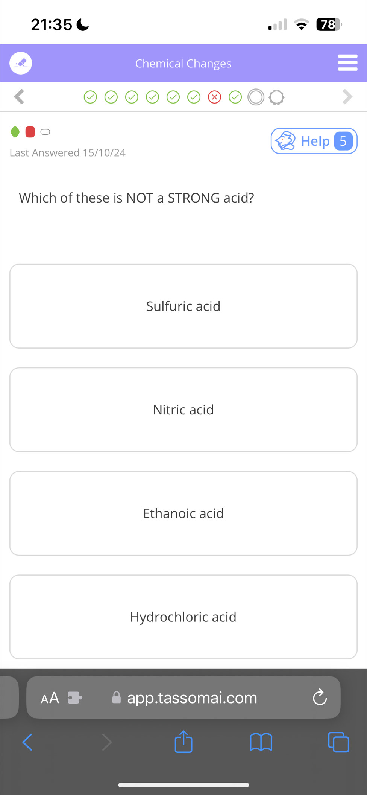367x795 pixels.
Task: Show Safari open tabs overview
Action: click(338, 742)
